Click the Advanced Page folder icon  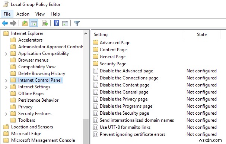(x=96, y=43)
